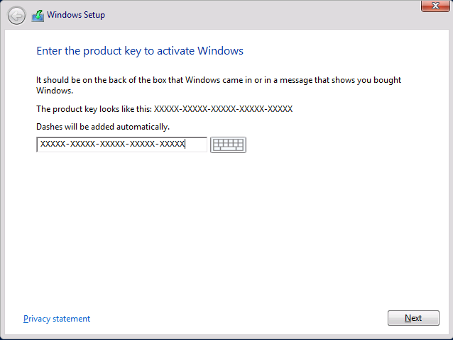The width and height of the screenshot is (453, 340).
Task: Focus the product key input field
Action: (x=121, y=144)
